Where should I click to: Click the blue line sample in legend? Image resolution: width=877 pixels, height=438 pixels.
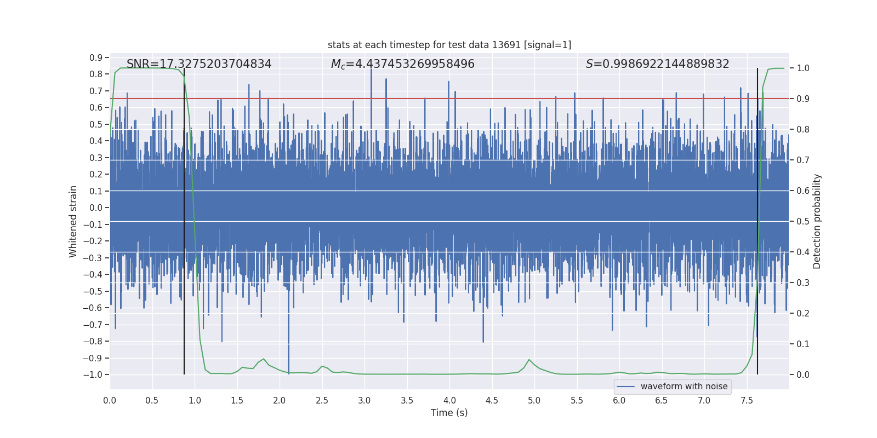coord(626,387)
